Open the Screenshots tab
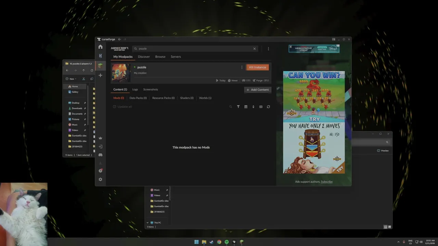Screen dimensions: 438x246 151,90
